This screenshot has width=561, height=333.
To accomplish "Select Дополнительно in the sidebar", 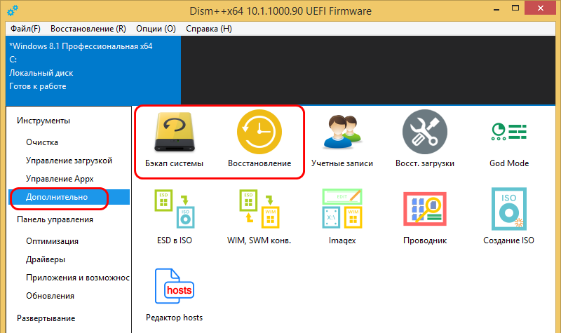I will click(69, 197).
